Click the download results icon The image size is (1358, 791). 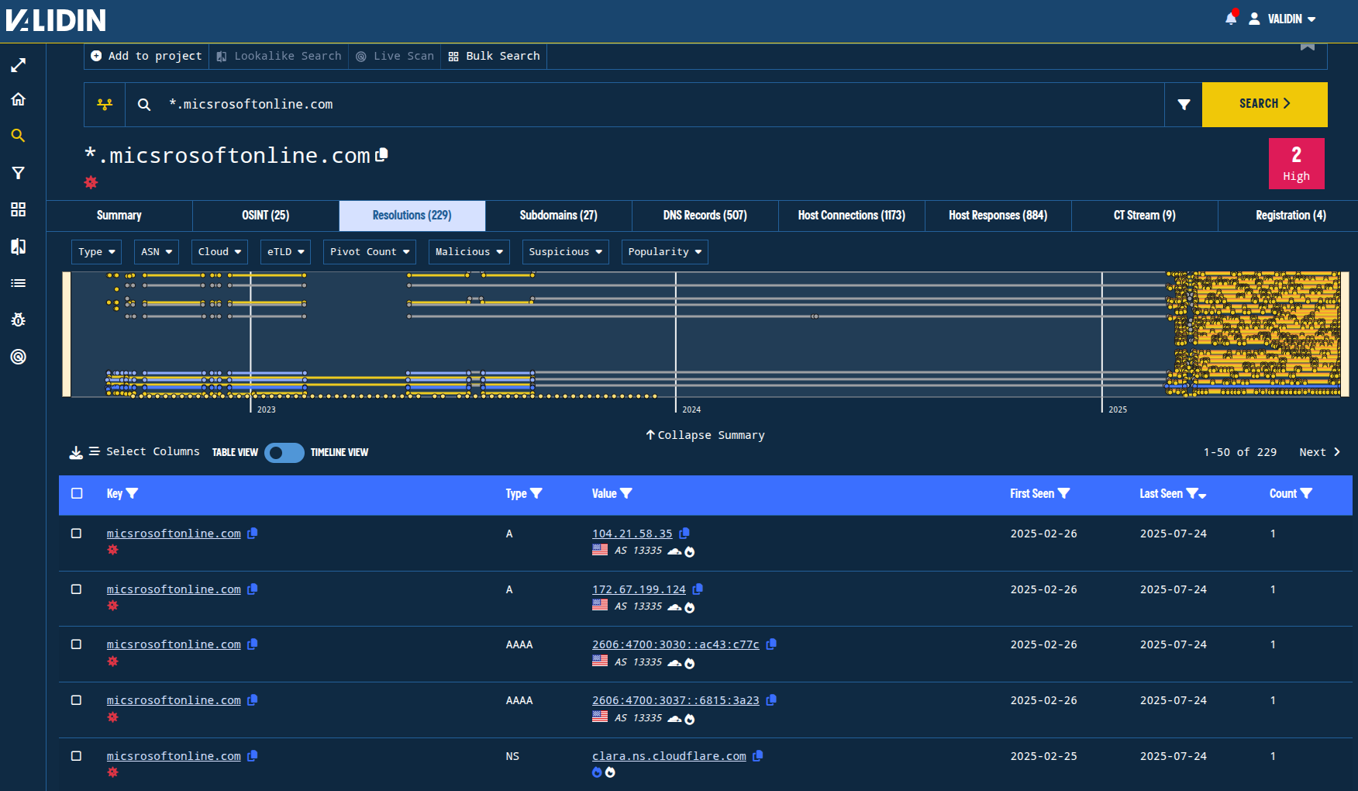[76, 452]
